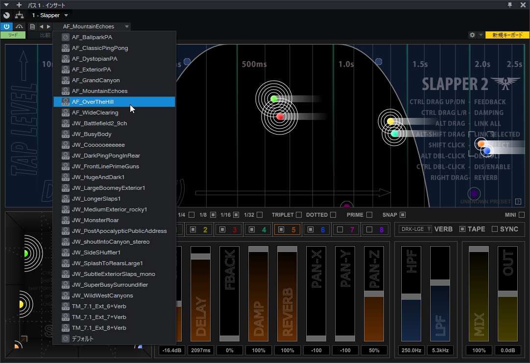The width and height of the screenshot is (530, 363).
Task: Choose the TM_7.1_Ext_6+Verb preset
Action: [114, 306]
